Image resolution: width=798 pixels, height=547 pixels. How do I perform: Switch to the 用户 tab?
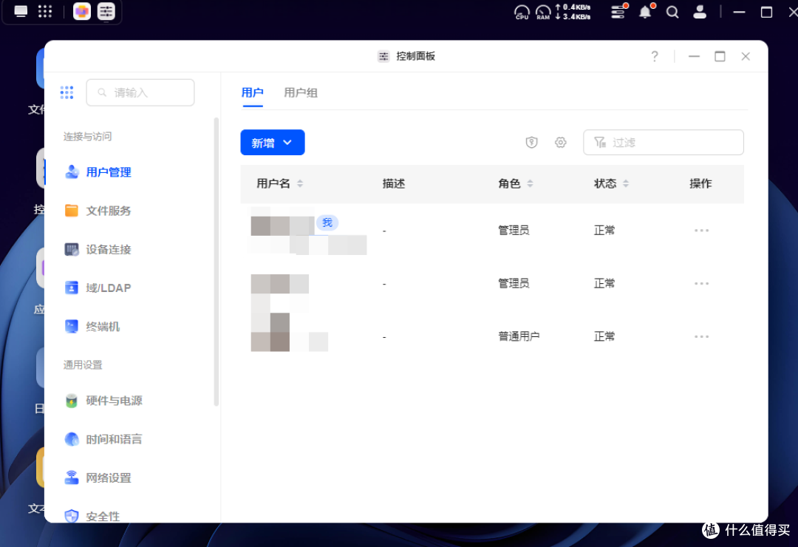click(x=253, y=92)
